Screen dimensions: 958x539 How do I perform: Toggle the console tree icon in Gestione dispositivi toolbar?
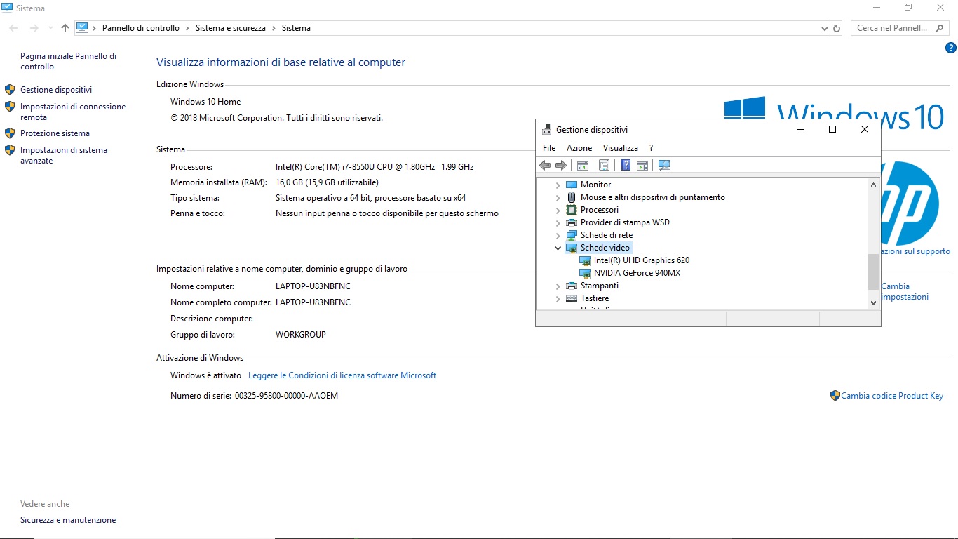582,166
